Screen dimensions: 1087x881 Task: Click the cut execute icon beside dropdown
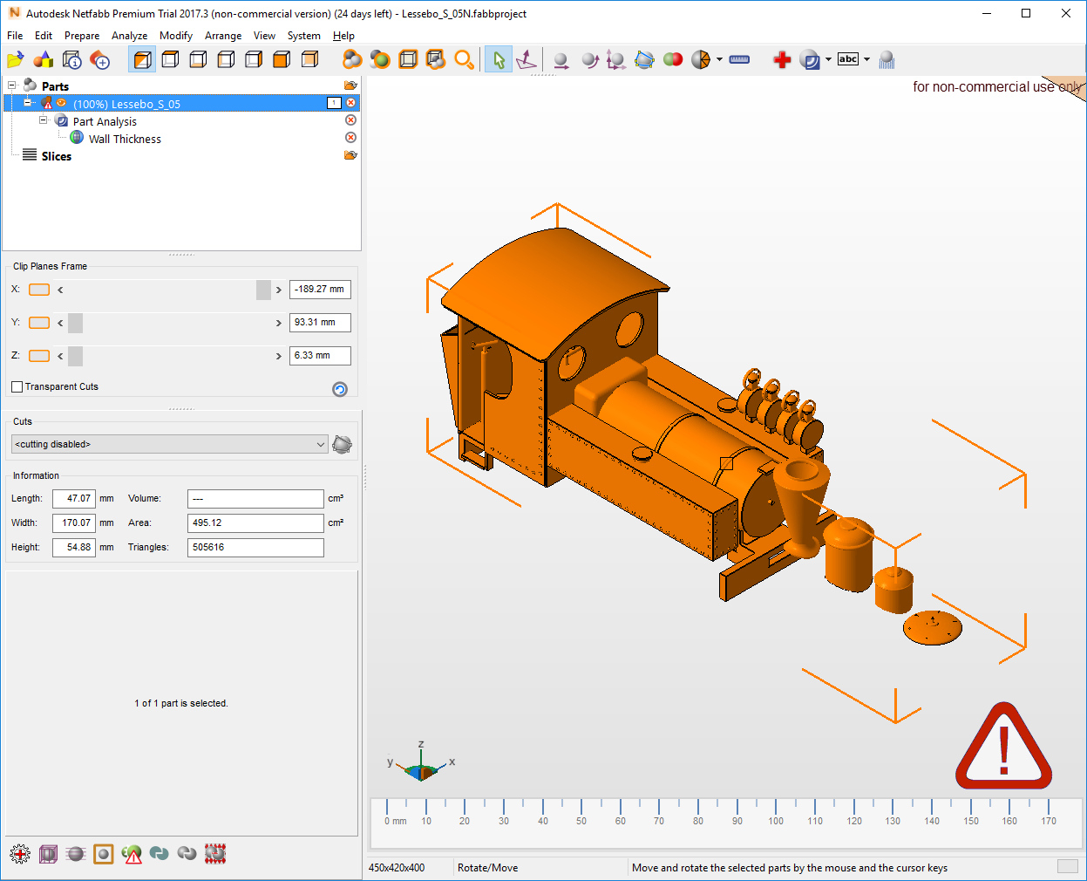click(343, 444)
